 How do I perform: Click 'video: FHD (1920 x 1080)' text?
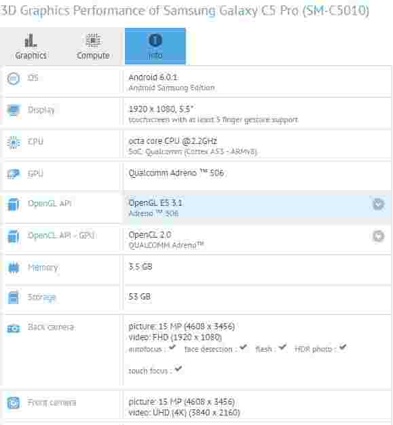tap(175, 337)
